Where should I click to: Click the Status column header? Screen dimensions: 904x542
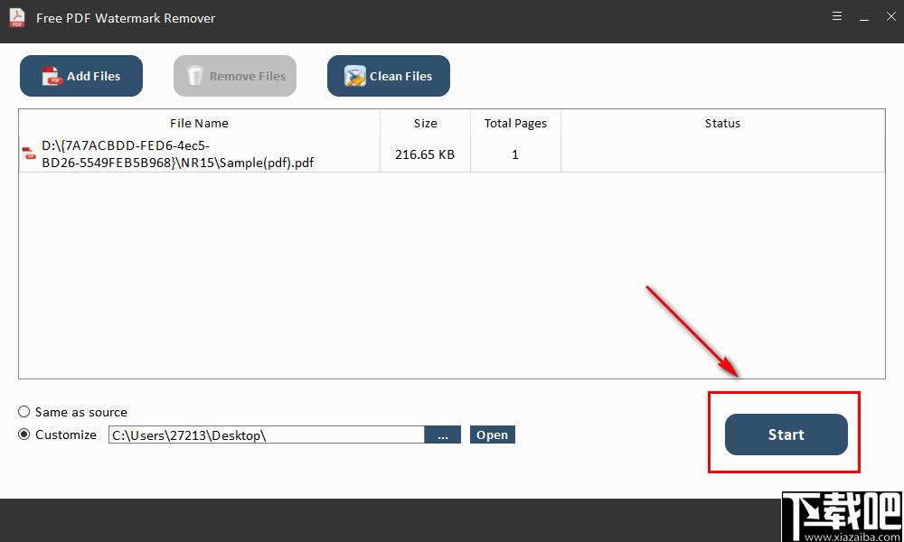pos(722,123)
